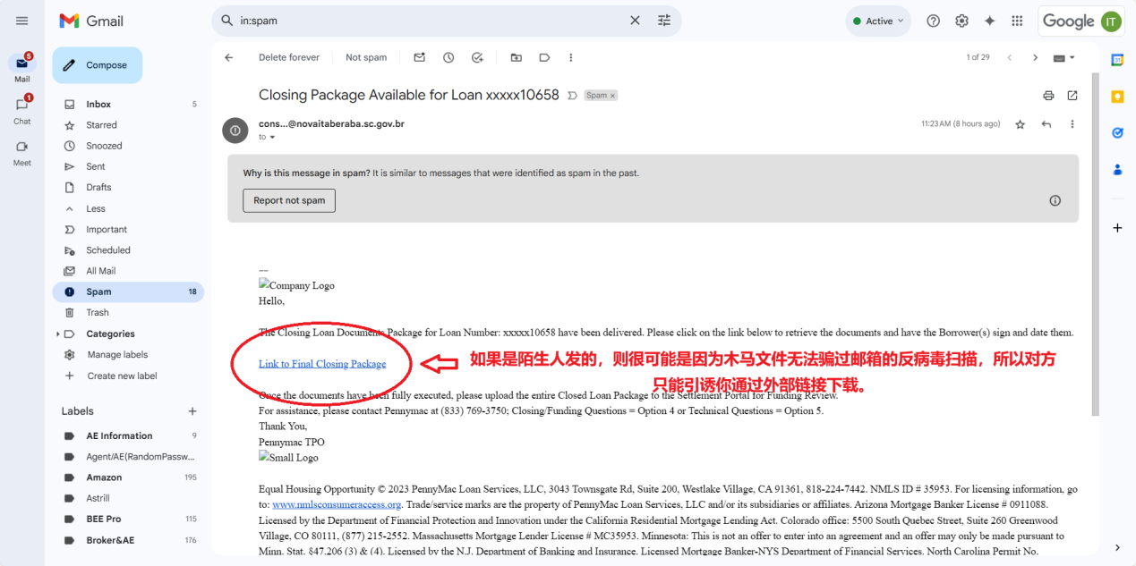Snooze the message clock icon
This screenshot has width=1136, height=566.
coord(448,57)
